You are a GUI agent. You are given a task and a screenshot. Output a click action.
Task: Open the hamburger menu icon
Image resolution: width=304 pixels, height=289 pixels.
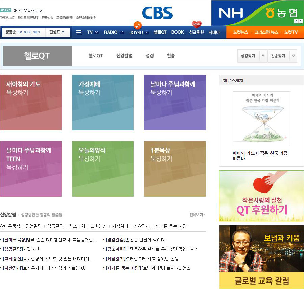click(x=79, y=32)
